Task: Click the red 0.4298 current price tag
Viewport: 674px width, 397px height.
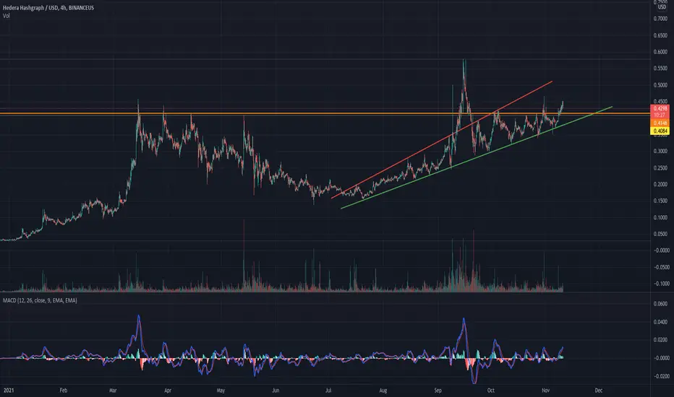Action: coord(660,108)
